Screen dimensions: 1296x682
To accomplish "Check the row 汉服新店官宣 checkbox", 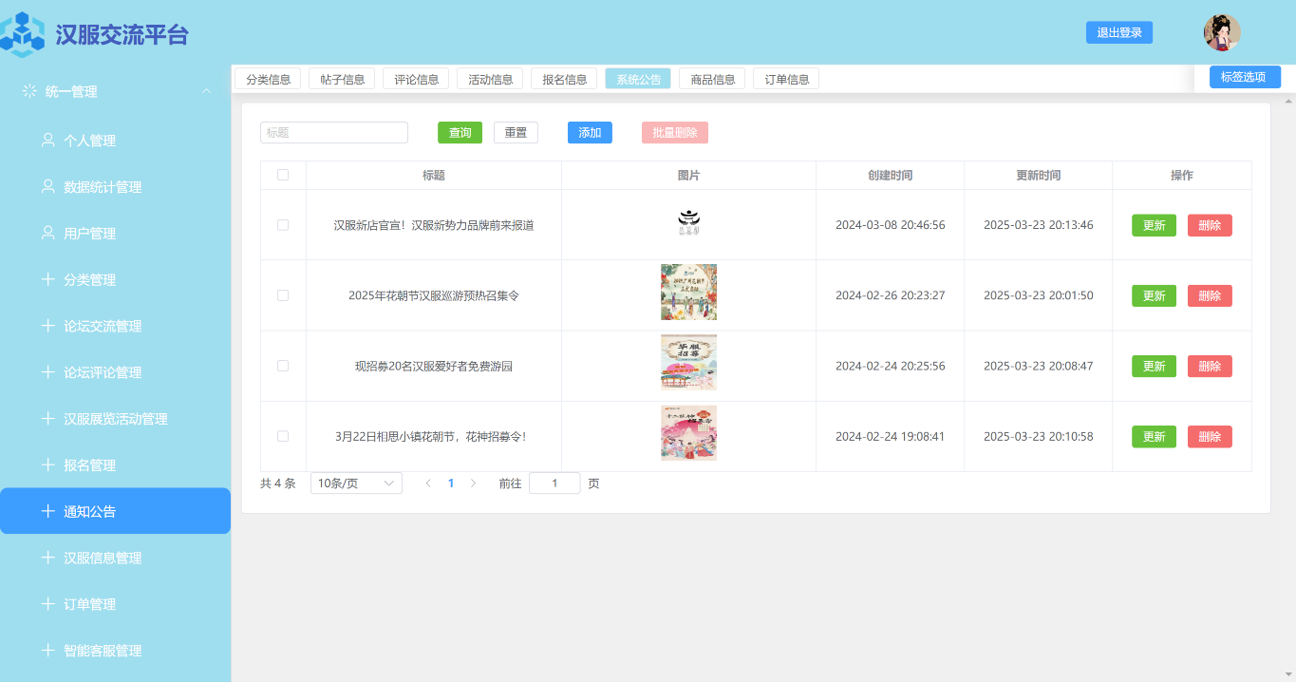I will tap(283, 225).
